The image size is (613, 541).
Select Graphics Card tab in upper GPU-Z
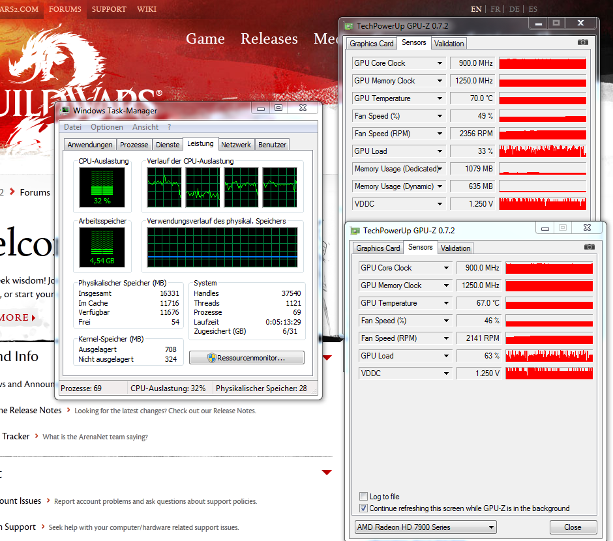pos(372,44)
